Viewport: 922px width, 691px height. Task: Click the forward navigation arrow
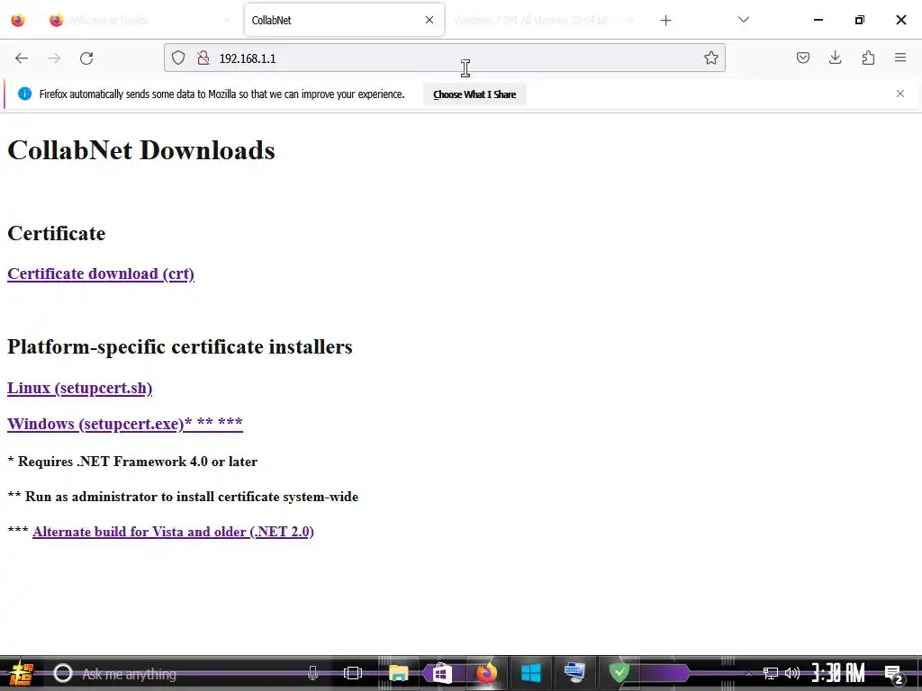pos(54,58)
